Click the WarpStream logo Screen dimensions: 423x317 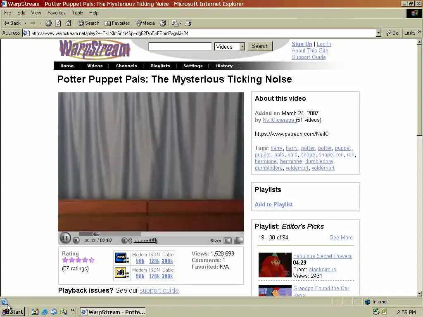click(95, 49)
